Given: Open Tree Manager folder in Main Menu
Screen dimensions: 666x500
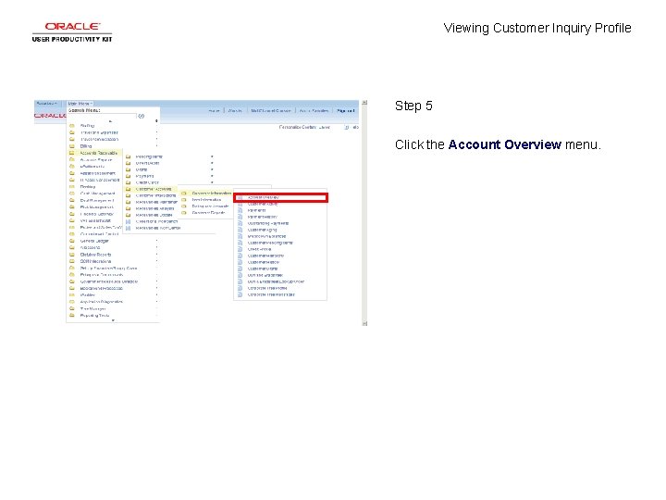Looking at the screenshot, I should click(93, 308).
